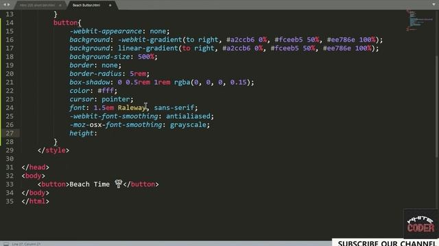Click '1.5em' font size value
The height and width of the screenshot is (246, 439).
[104, 108]
